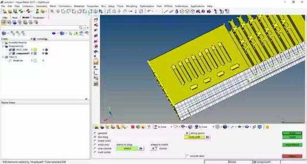Viewport: 307px width, 164px height.
Task: Open the second By Comp dropdown
Action: [213, 127]
